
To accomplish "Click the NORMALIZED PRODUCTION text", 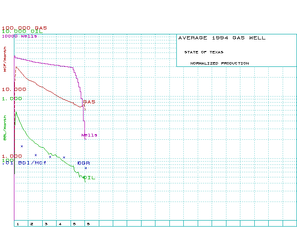I will tap(220, 63).
